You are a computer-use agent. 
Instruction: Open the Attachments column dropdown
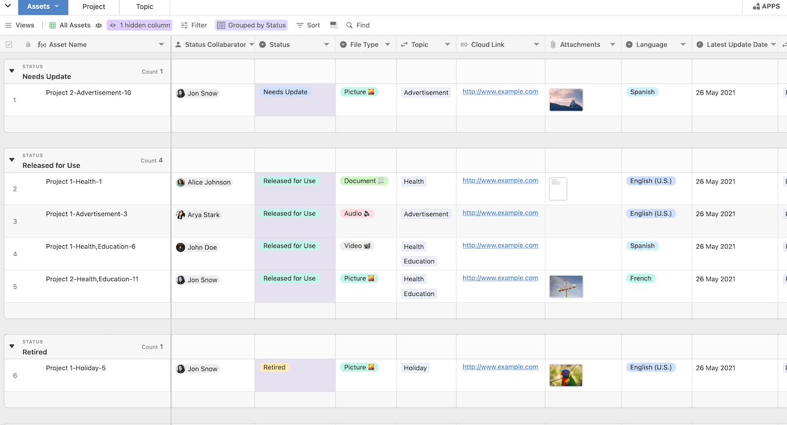(613, 45)
